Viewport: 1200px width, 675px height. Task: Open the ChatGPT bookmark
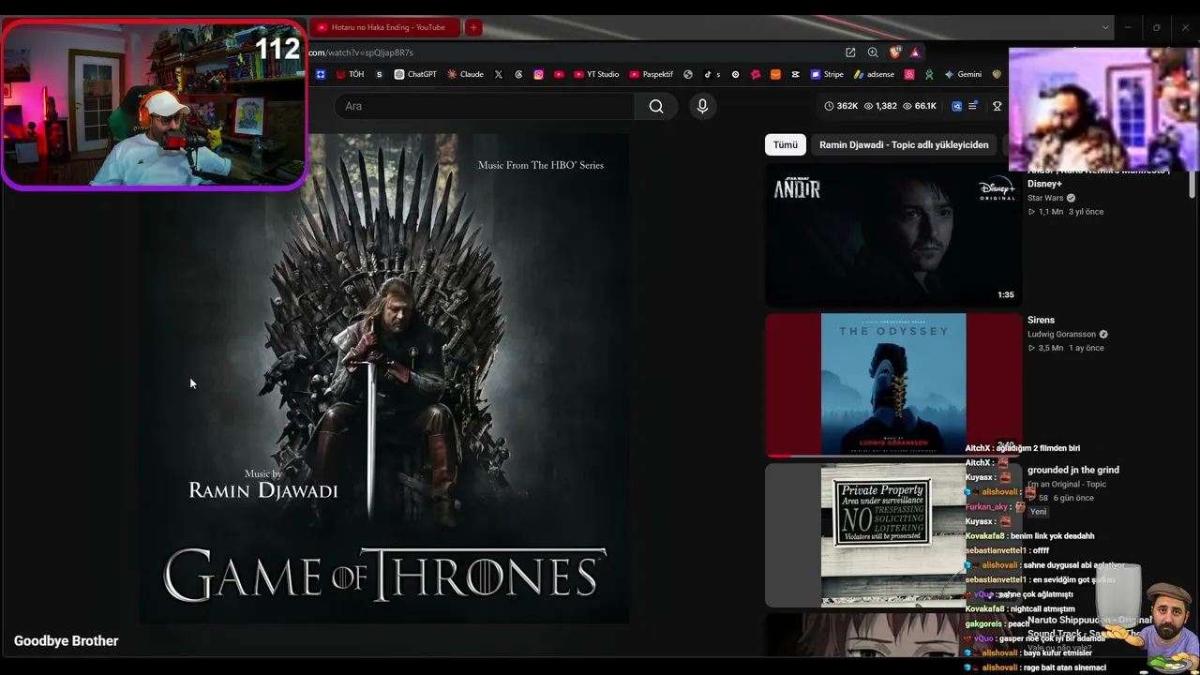tap(415, 74)
